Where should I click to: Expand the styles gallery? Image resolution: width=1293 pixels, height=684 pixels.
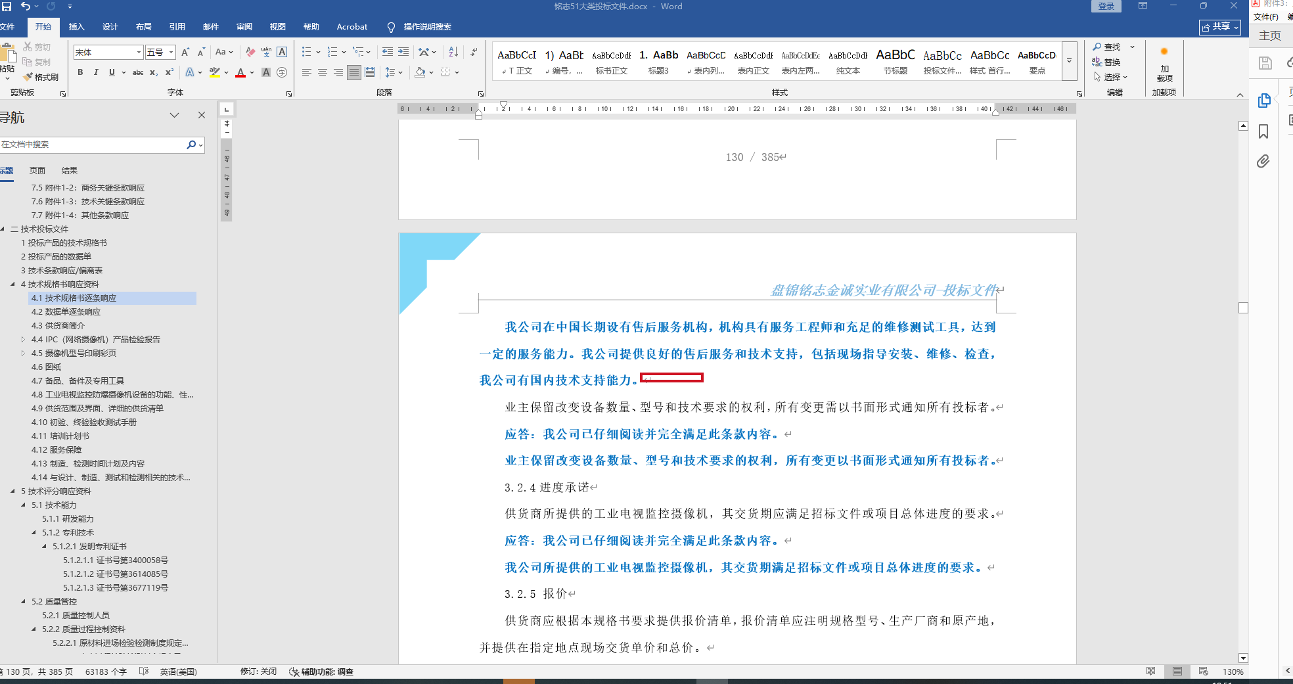click(x=1069, y=61)
